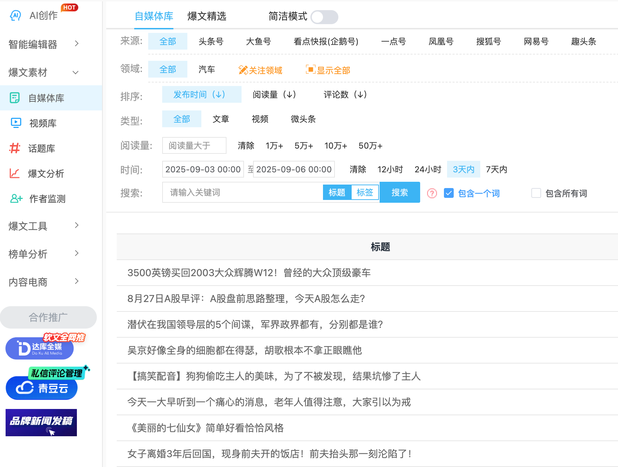The height and width of the screenshot is (467, 618).
Task: Toggle the 简洁模式 switch
Action: [x=325, y=17]
